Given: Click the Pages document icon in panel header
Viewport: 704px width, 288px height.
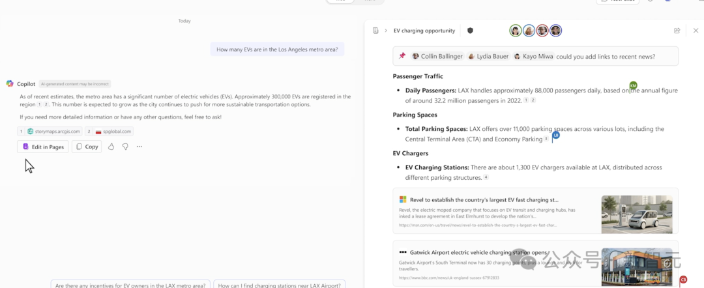Looking at the screenshot, I should (x=375, y=31).
